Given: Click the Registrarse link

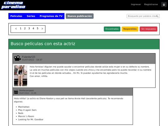Looking at the screenshot, I should coord(151,4).
